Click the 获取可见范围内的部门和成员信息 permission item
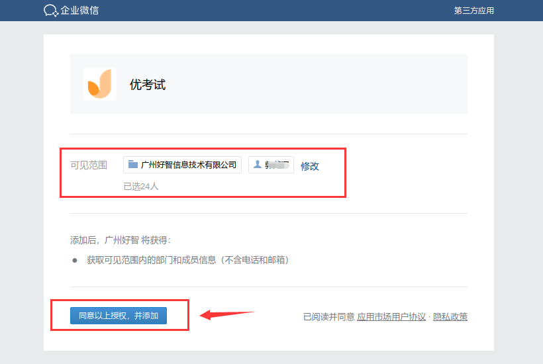The image size is (543, 364). coord(187,260)
